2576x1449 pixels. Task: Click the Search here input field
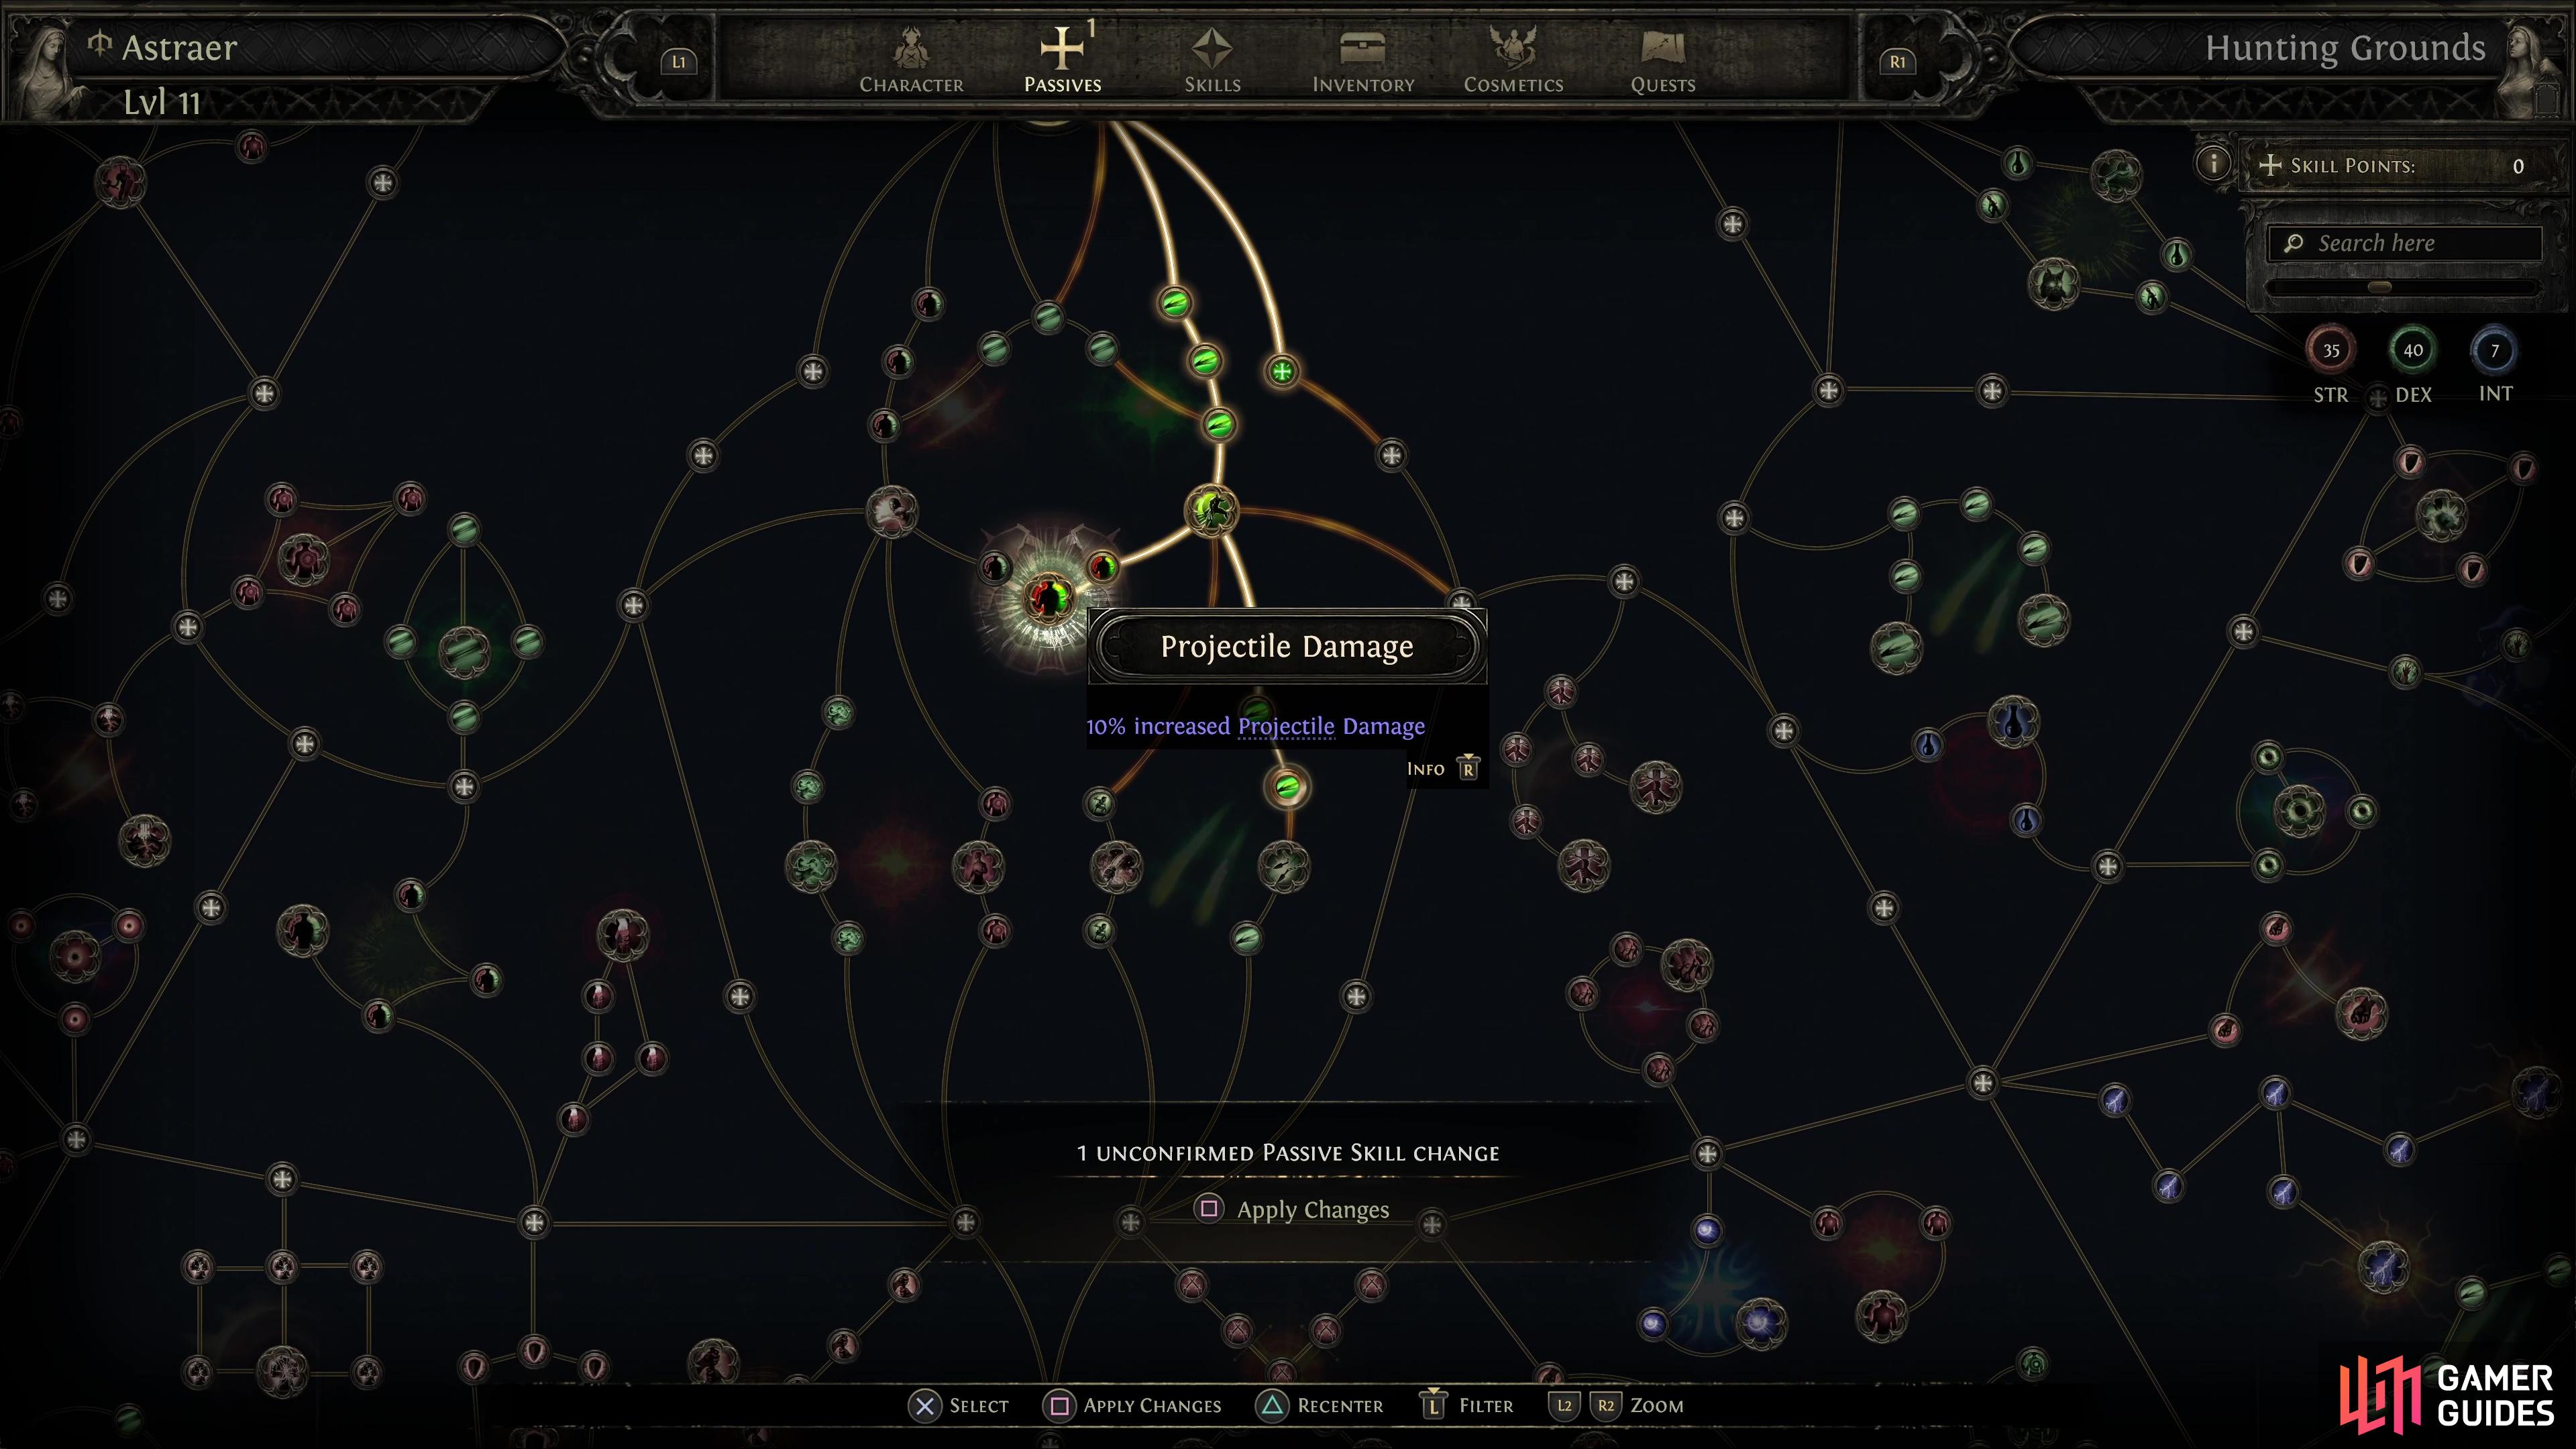click(x=2410, y=242)
